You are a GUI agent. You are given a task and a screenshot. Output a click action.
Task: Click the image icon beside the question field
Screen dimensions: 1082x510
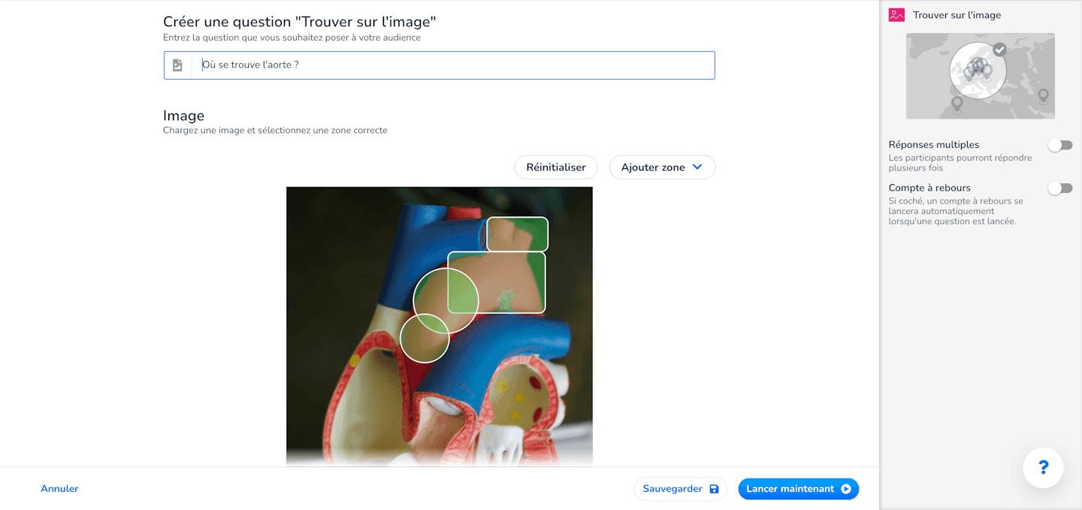(x=177, y=65)
